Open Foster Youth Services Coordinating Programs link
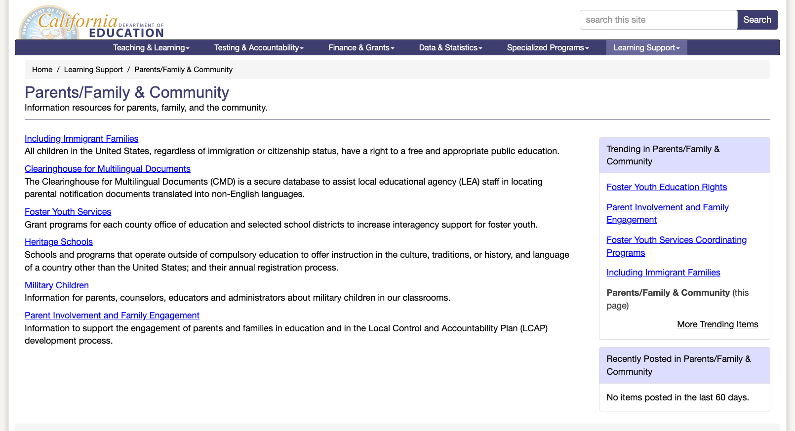Viewport: 795px width, 431px height. (676, 246)
